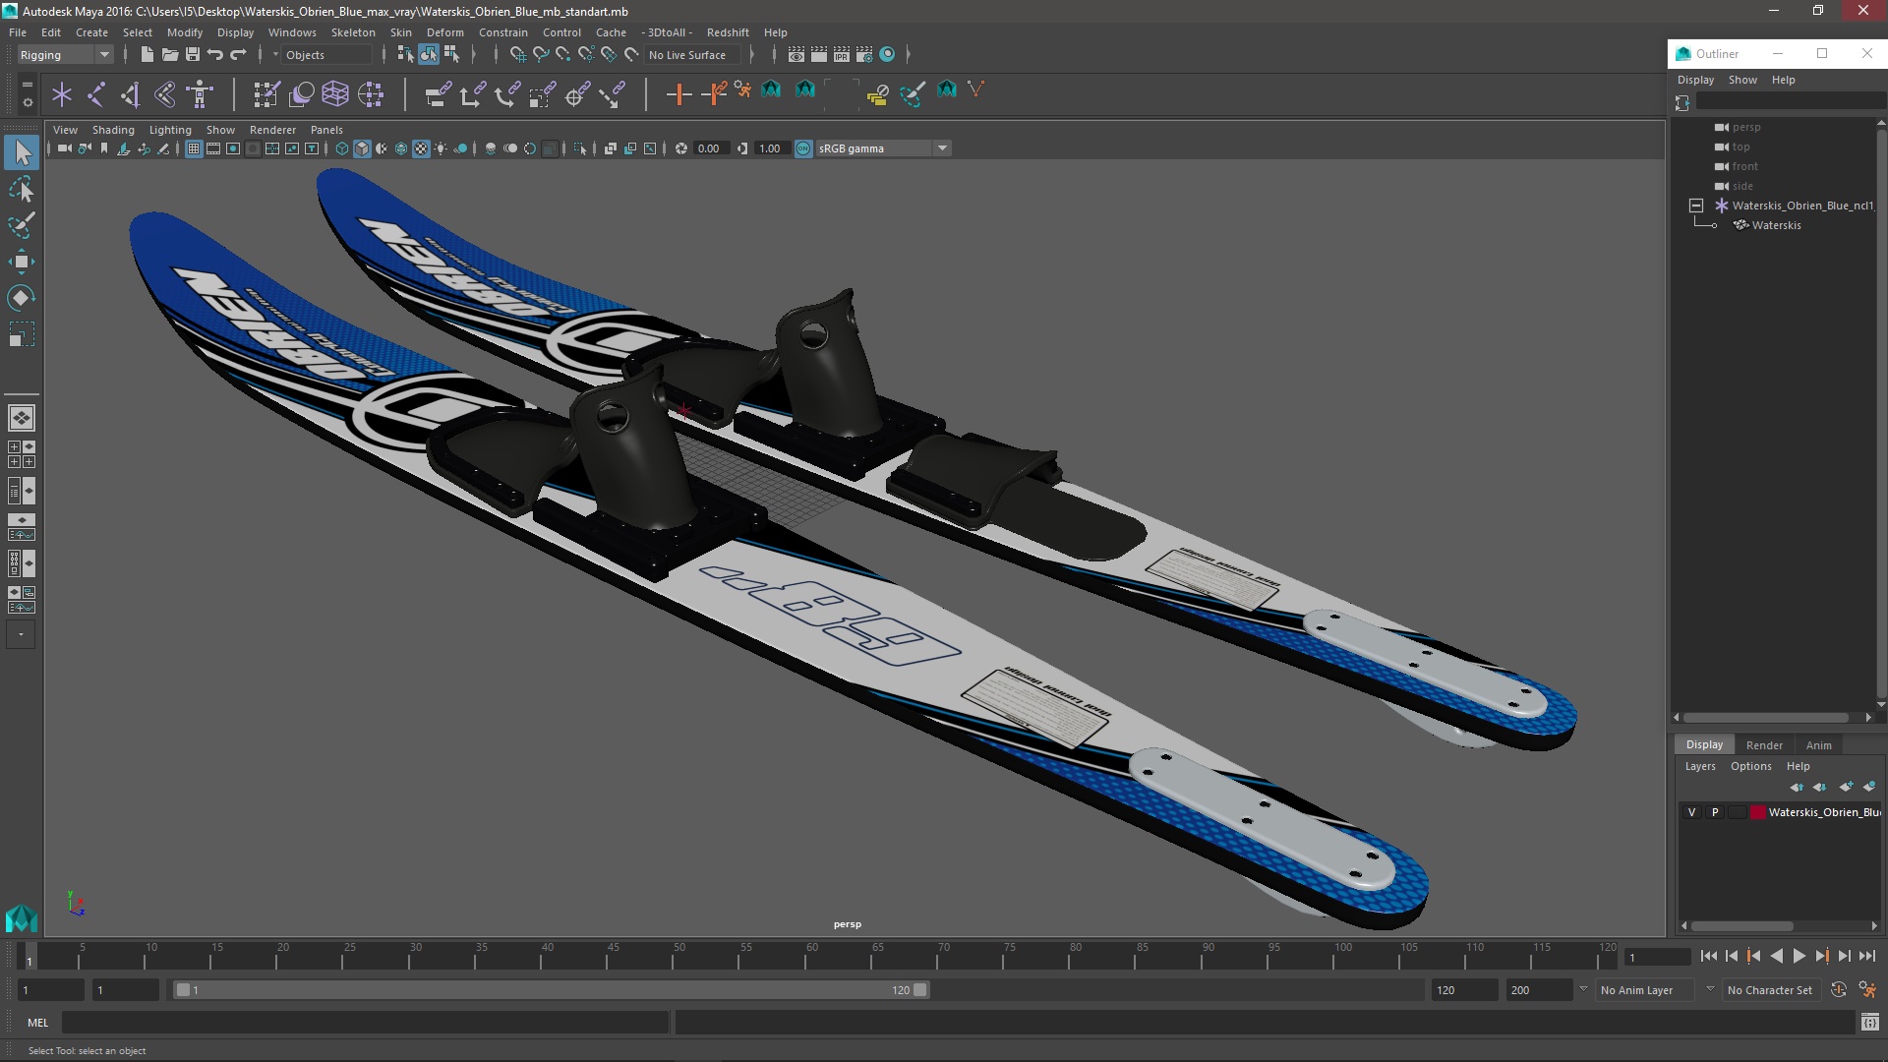
Task: Click the IPR render icon
Action: [x=842, y=55]
